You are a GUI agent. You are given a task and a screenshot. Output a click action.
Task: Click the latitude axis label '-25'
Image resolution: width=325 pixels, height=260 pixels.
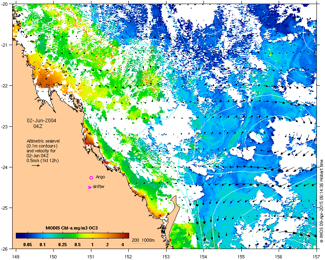[x=4, y=208]
